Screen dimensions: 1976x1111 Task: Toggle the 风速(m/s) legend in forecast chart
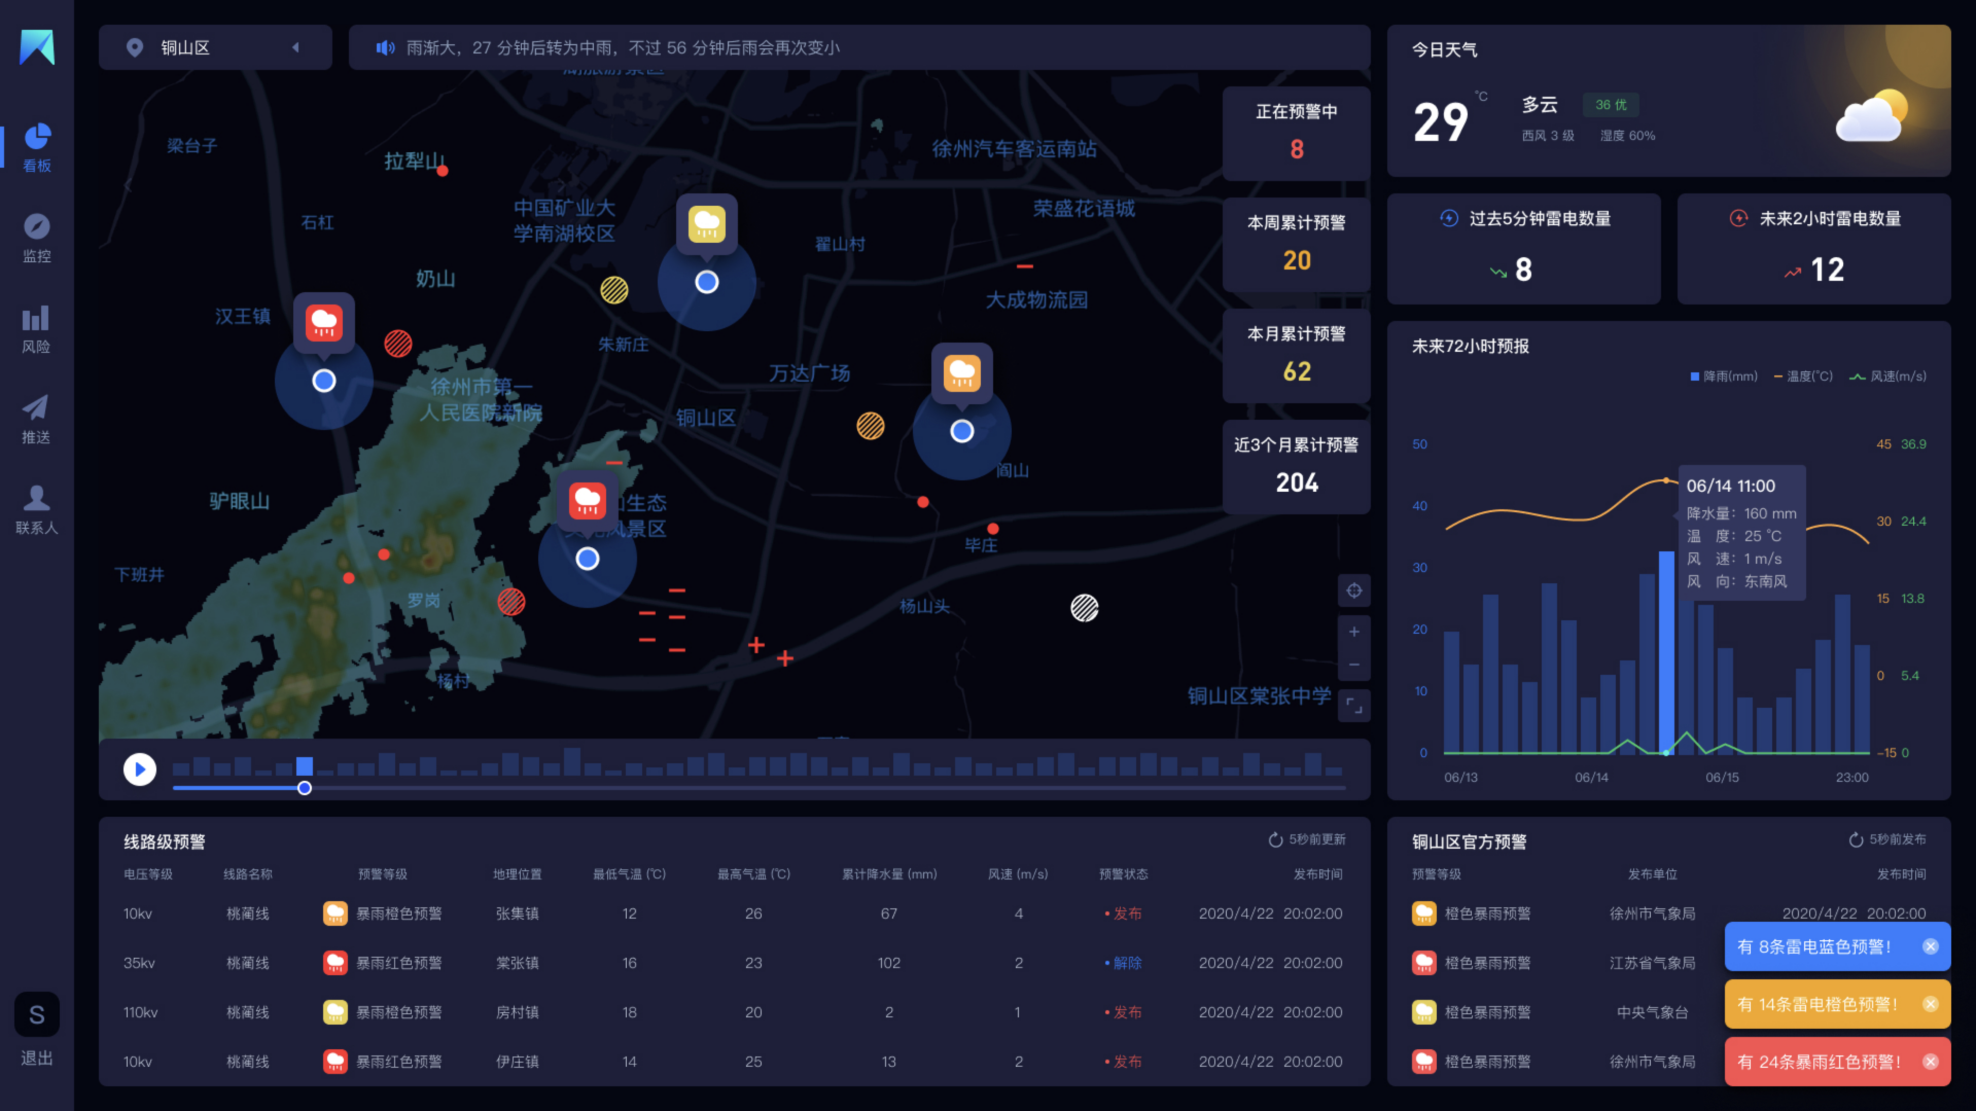point(1888,377)
